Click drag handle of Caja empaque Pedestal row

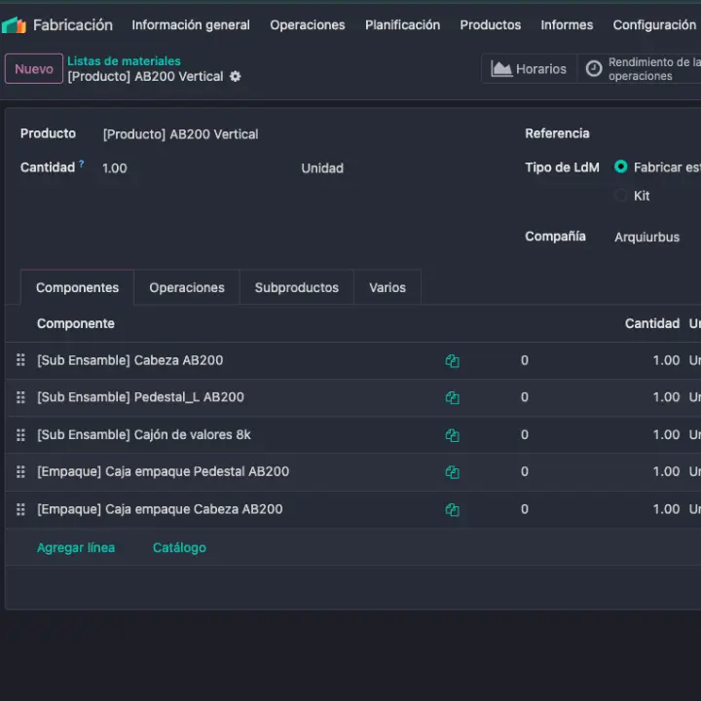coord(20,472)
